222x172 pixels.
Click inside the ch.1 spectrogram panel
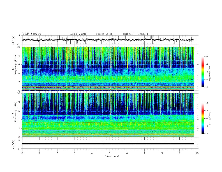tap(108, 69)
